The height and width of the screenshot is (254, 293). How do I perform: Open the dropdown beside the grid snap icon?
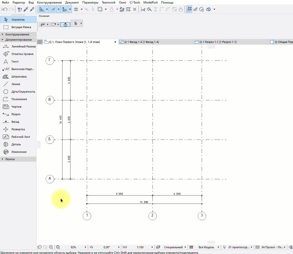point(82,9)
